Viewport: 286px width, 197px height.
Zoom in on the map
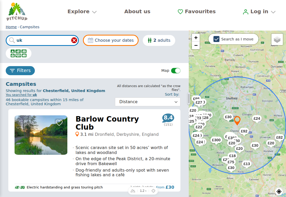(196, 38)
